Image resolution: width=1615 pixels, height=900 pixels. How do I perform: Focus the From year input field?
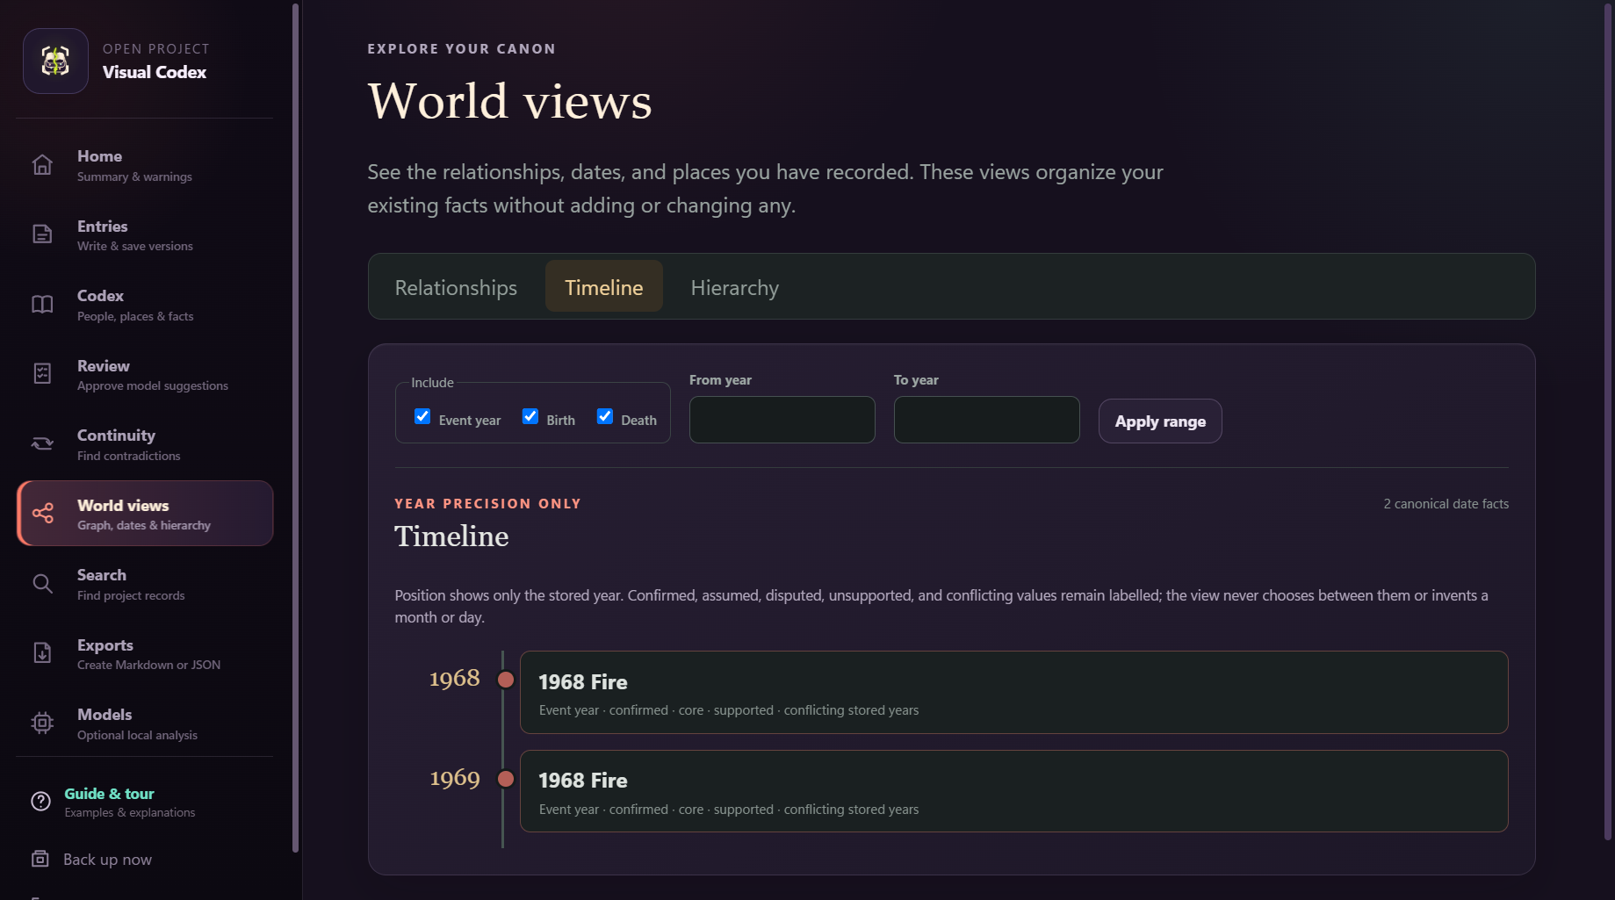[782, 420]
